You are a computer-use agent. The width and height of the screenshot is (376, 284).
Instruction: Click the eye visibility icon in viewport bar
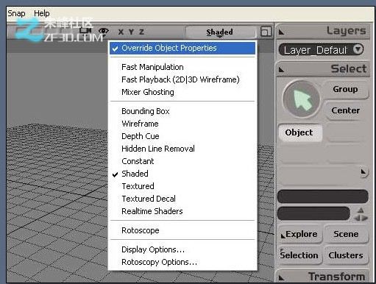point(104,31)
